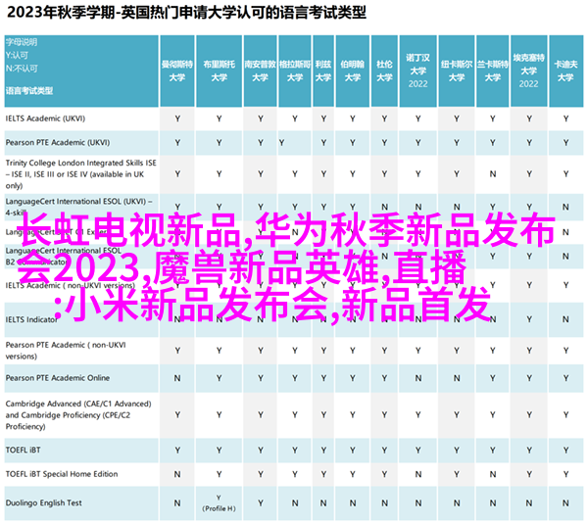588x525 pixels.
Task: Select the 'Pearson PTE Academic (UKVI)' row label
Action: point(58,142)
